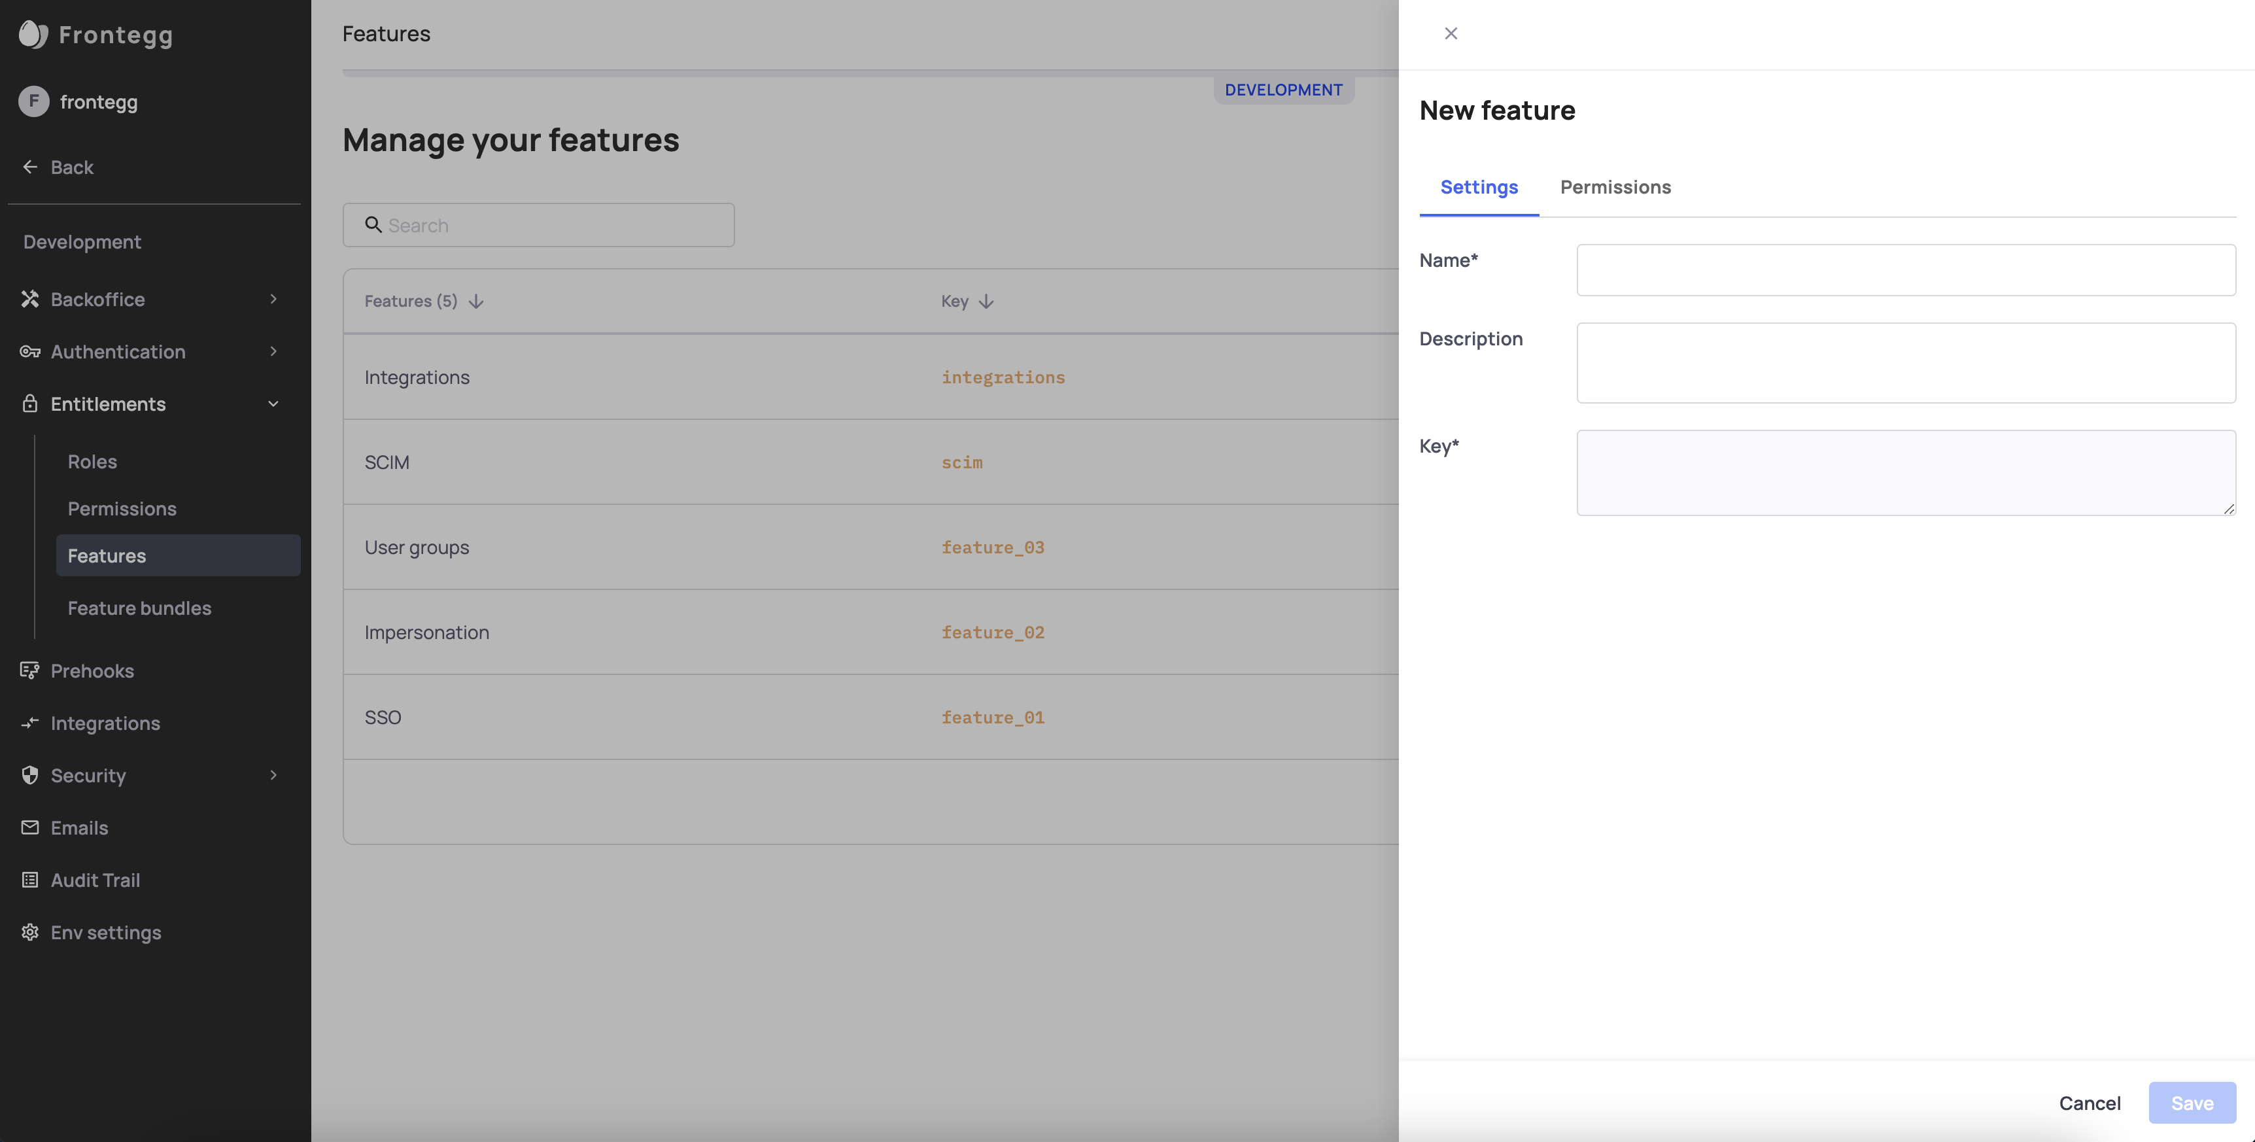The image size is (2255, 1142).
Task: Click the Name input field
Action: [x=1905, y=269]
